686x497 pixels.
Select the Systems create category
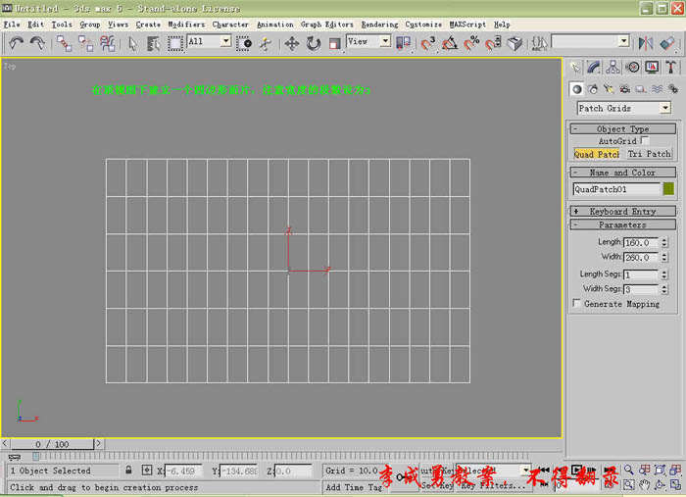(673, 89)
